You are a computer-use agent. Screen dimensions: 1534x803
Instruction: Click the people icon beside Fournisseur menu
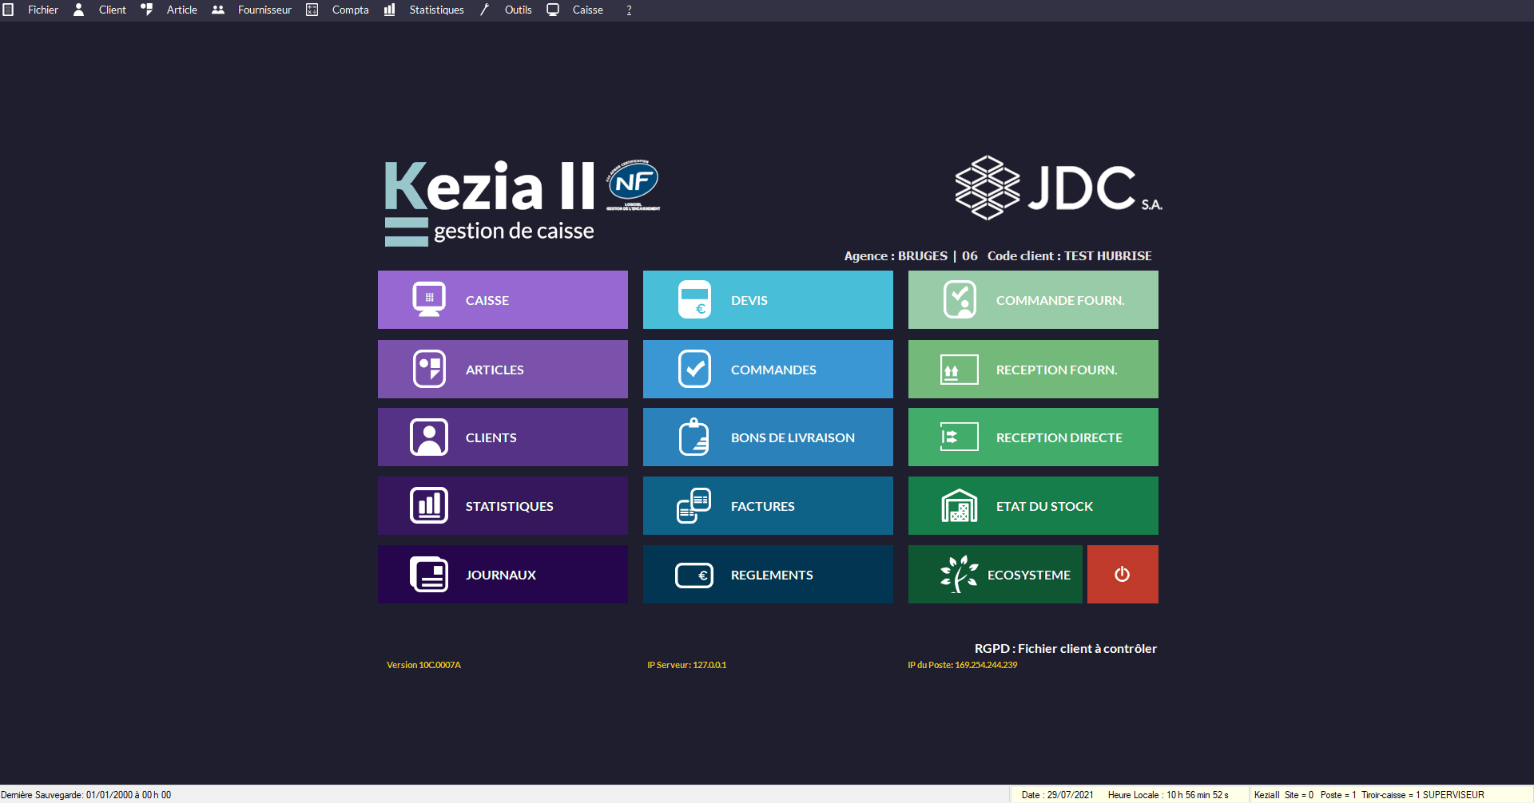(218, 10)
